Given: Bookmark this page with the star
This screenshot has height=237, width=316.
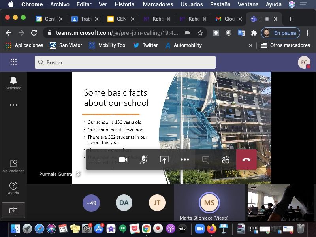Looking at the screenshot, I should (x=200, y=33).
